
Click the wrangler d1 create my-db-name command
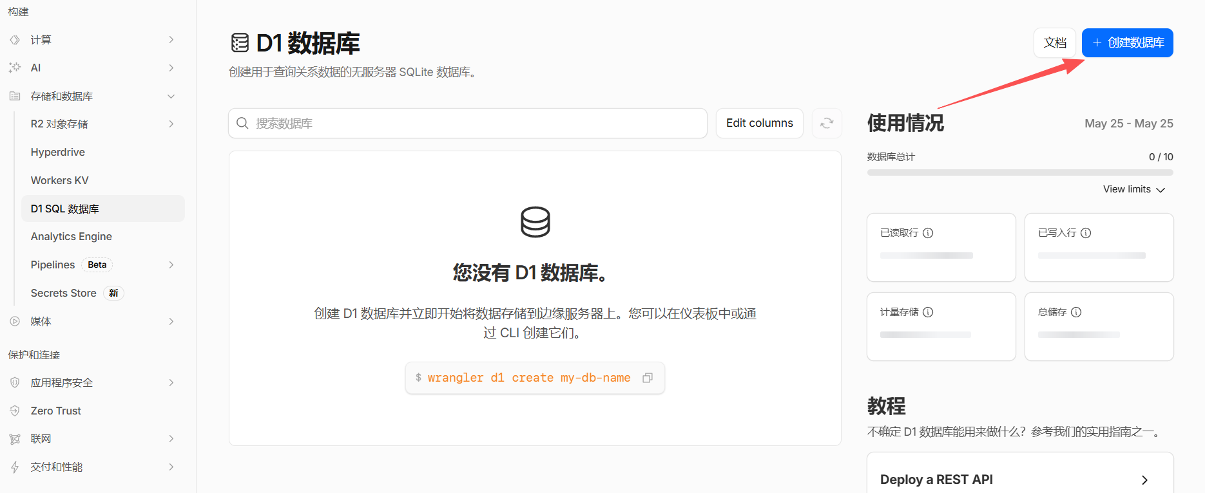point(529,378)
